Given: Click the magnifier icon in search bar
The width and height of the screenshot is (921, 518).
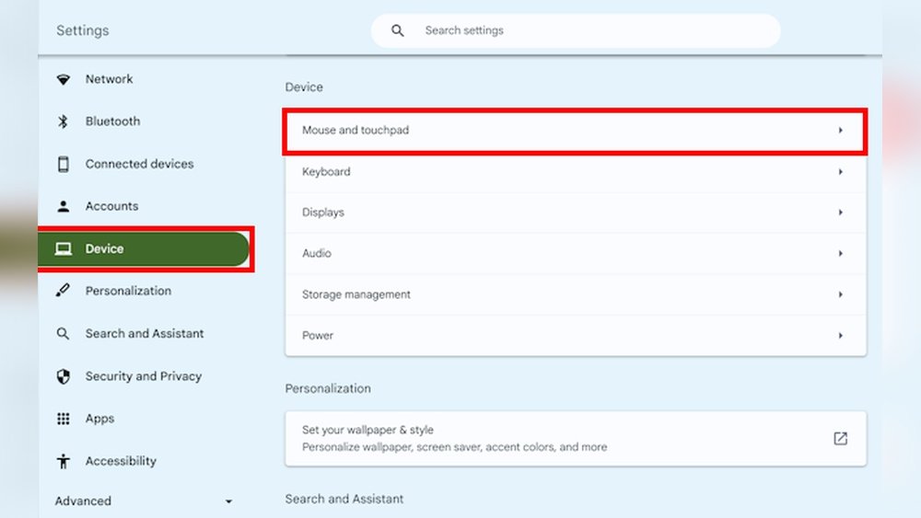Looking at the screenshot, I should tap(398, 30).
